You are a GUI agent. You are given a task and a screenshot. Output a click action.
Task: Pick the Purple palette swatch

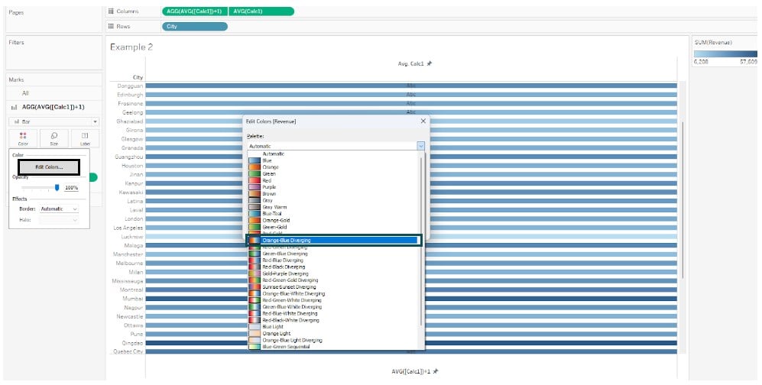(255, 187)
